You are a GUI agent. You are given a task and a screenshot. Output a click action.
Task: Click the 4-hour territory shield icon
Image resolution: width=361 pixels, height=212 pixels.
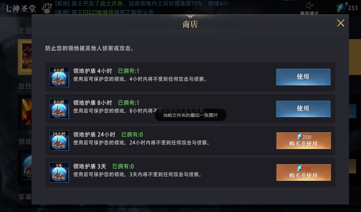coord(59,77)
